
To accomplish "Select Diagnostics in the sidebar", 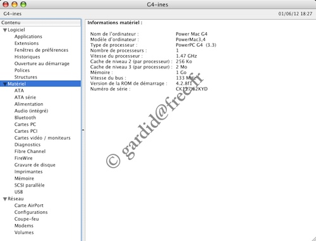I will click(x=27, y=144).
